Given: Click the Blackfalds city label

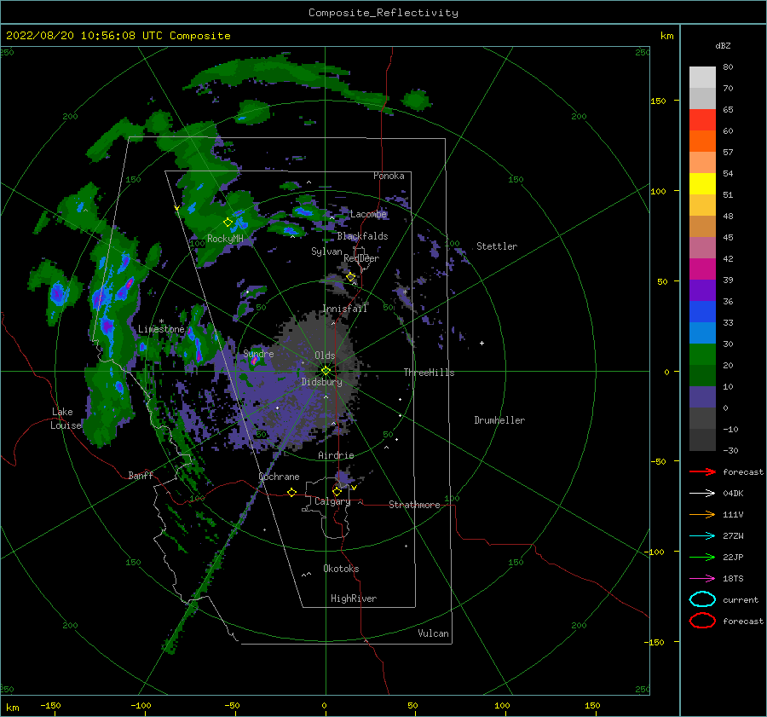Looking at the screenshot, I should (x=362, y=236).
